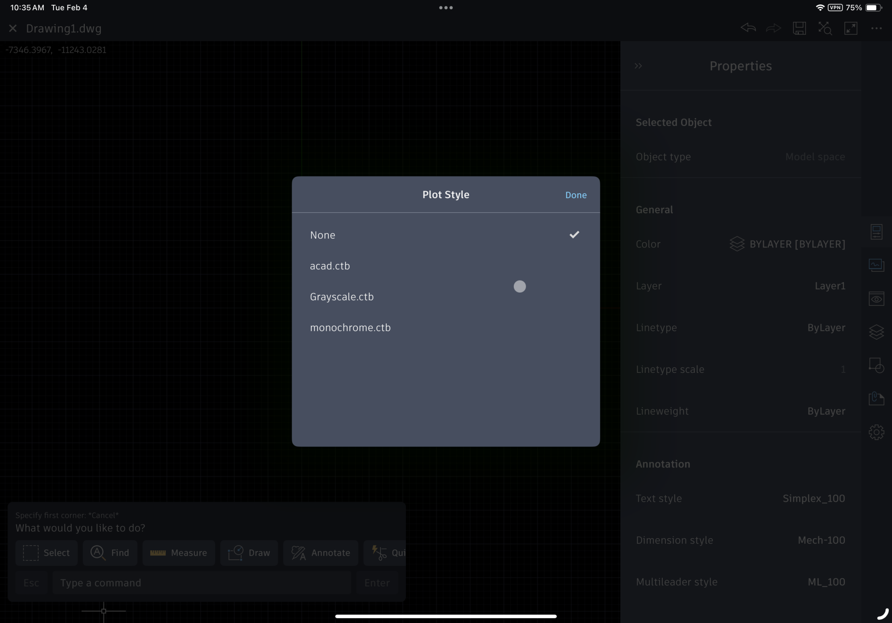The width and height of the screenshot is (892, 623).
Task: Choose acad.ctb plot style
Action: coord(445,266)
